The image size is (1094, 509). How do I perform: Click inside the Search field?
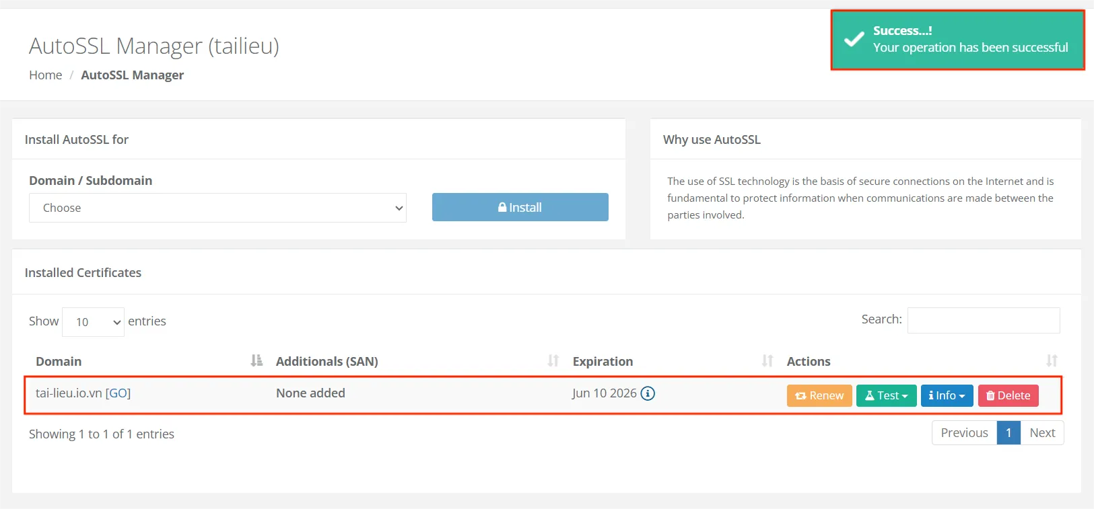click(x=983, y=320)
